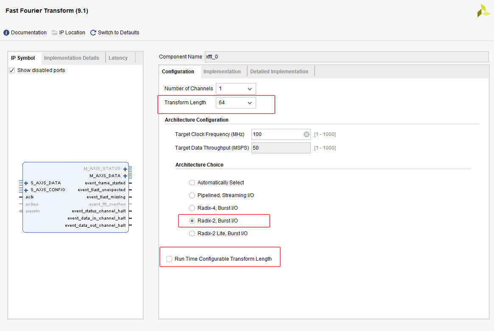
Task: Click event_fft_overflow port label
Action: (x=107, y=204)
